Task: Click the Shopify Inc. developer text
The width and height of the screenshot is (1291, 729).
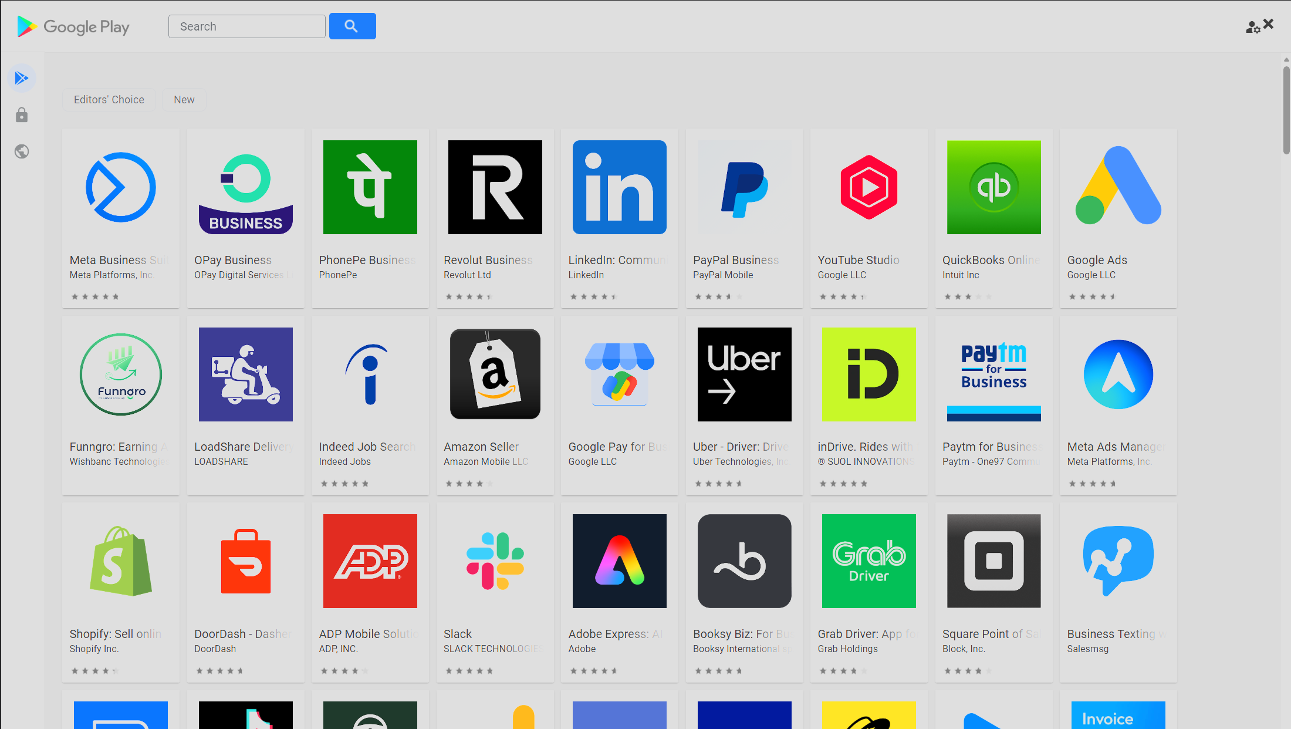Action: click(x=94, y=649)
